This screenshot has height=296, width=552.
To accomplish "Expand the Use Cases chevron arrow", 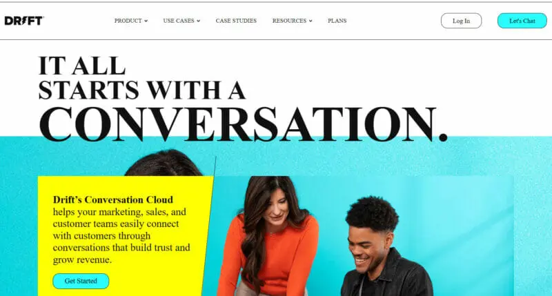I will pos(198,21).
